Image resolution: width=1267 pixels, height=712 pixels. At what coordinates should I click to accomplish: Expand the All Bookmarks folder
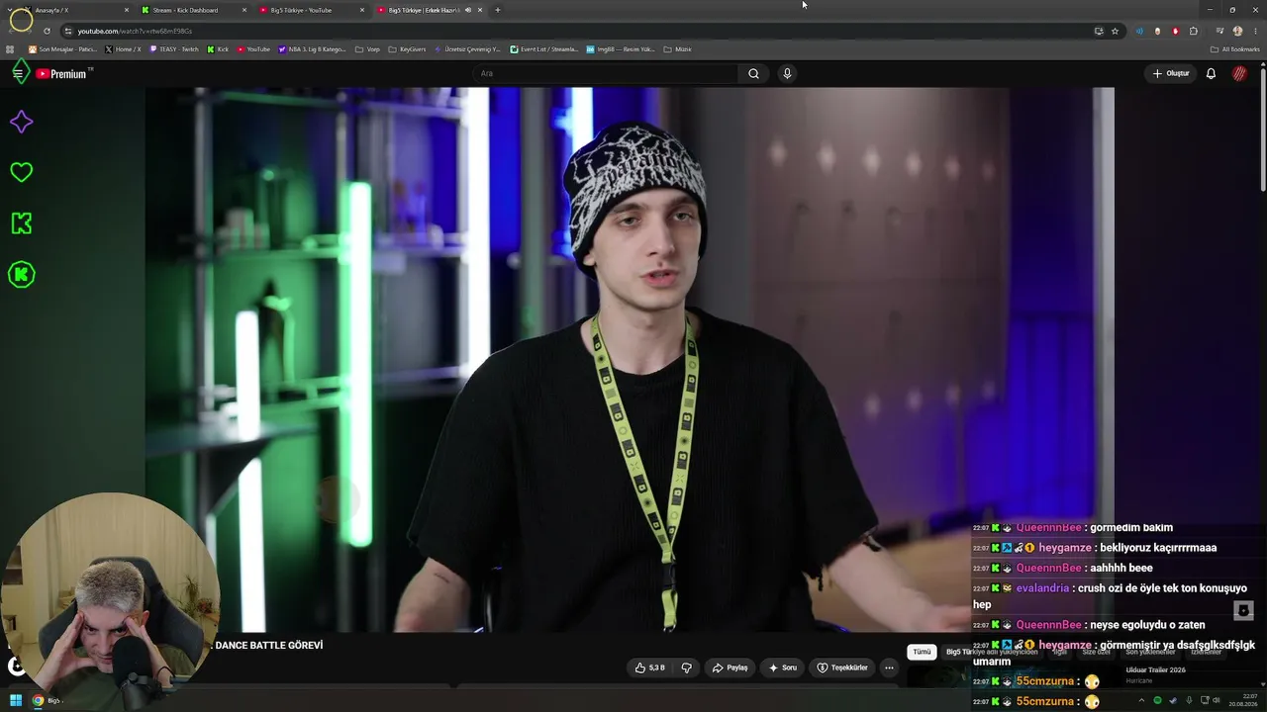click(1235, 49)
